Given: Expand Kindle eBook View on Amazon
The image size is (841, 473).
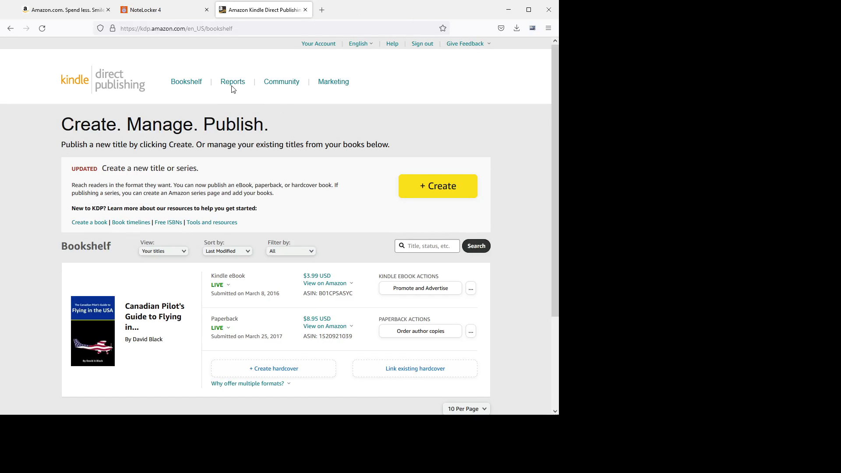Looking at the screenshot, I should 328,283.
